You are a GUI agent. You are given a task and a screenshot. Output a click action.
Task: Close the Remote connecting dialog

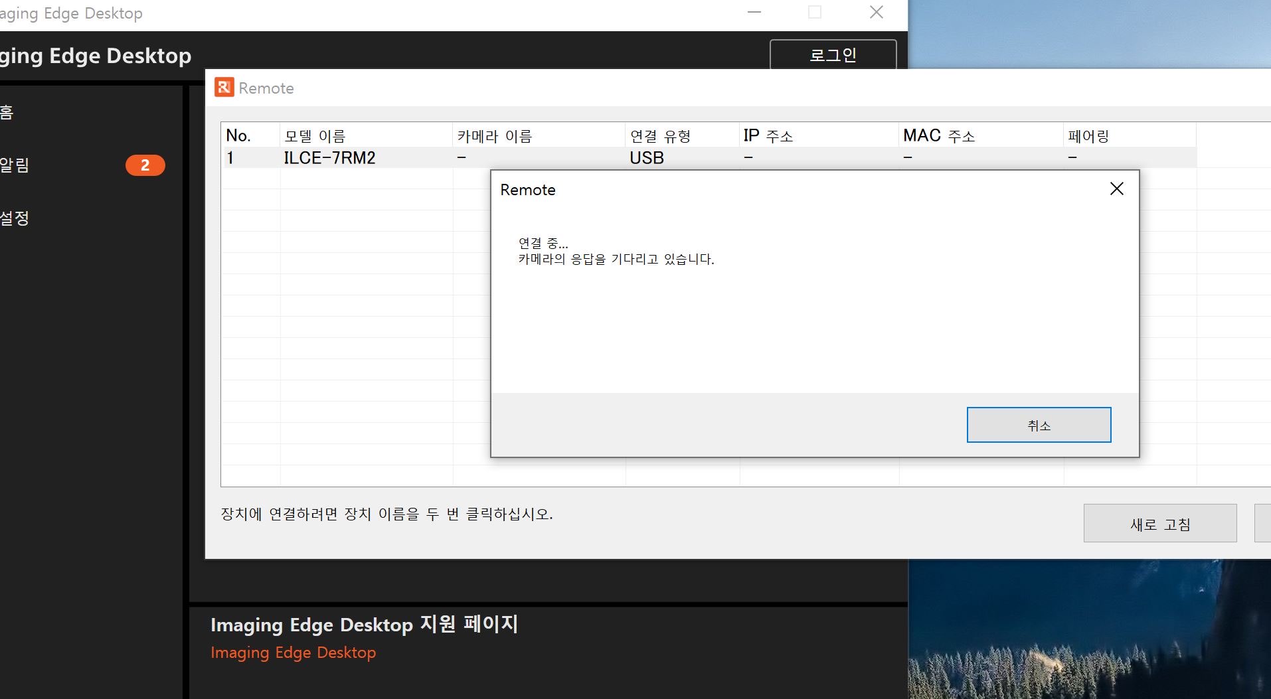[1117, 189]
